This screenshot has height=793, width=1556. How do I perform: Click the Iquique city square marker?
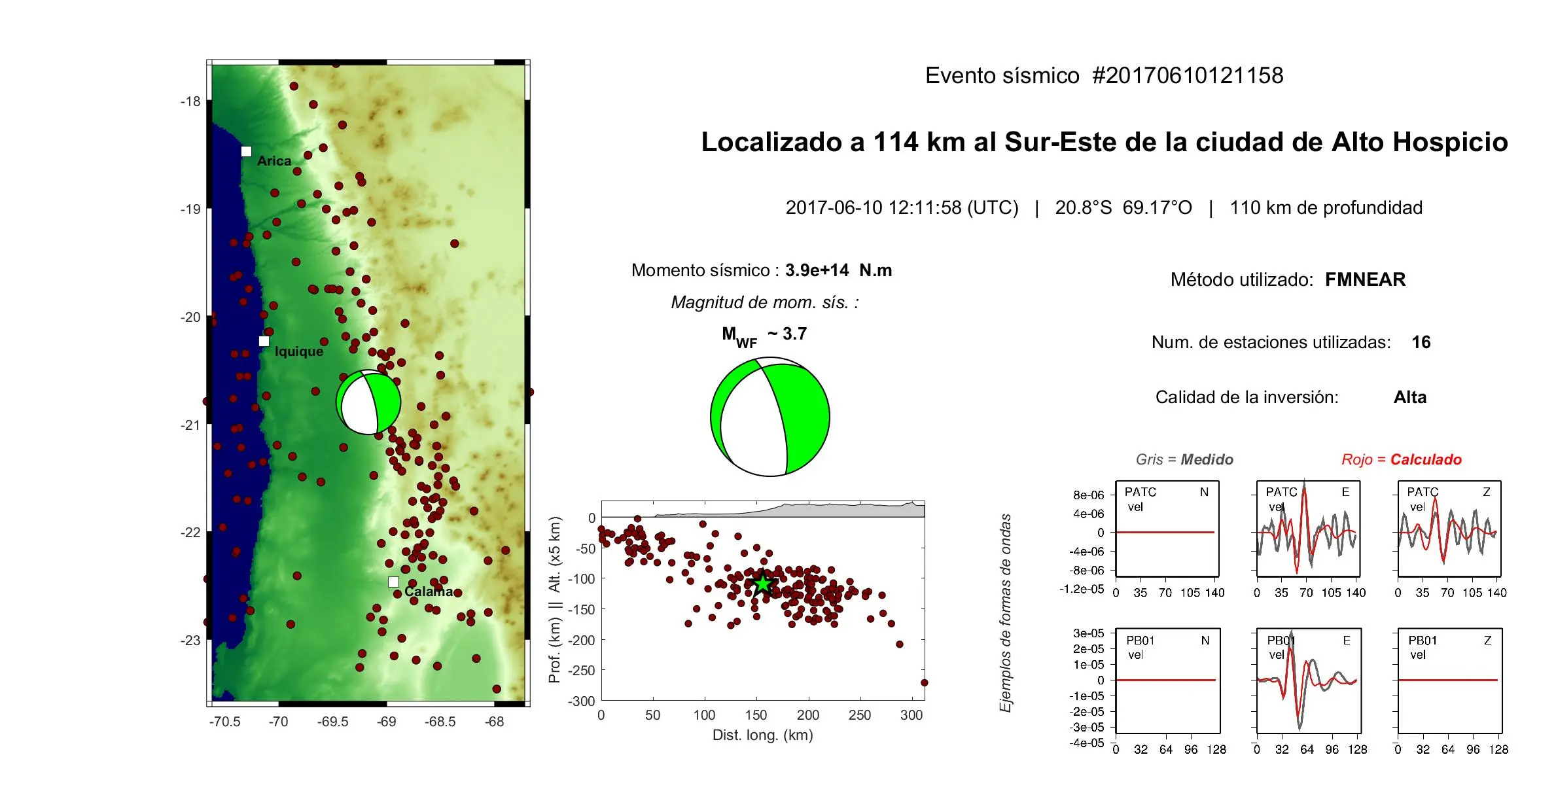click(x=264, y=341)
